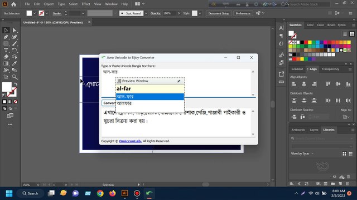Open Edit Toolbar three dots
The image size is (357, 200).
[x=10, y=124]
